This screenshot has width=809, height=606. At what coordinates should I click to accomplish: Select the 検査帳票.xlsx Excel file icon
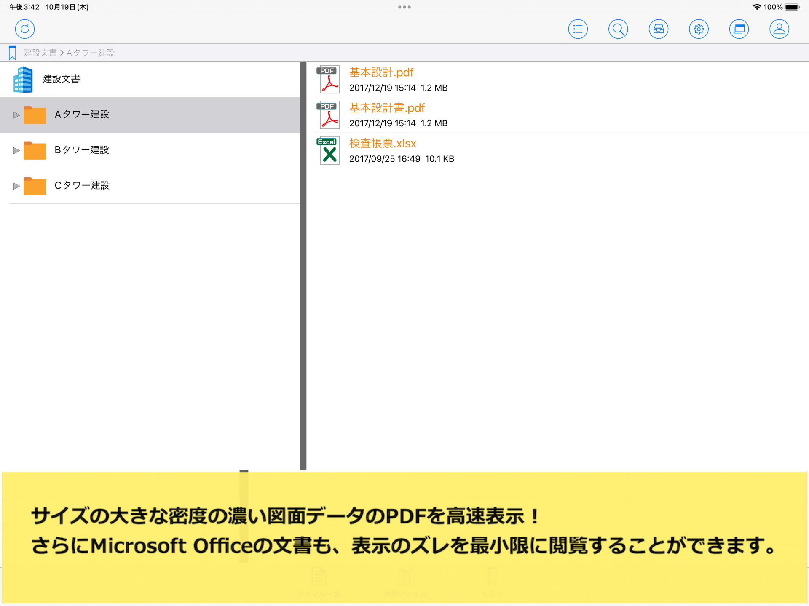328,150
